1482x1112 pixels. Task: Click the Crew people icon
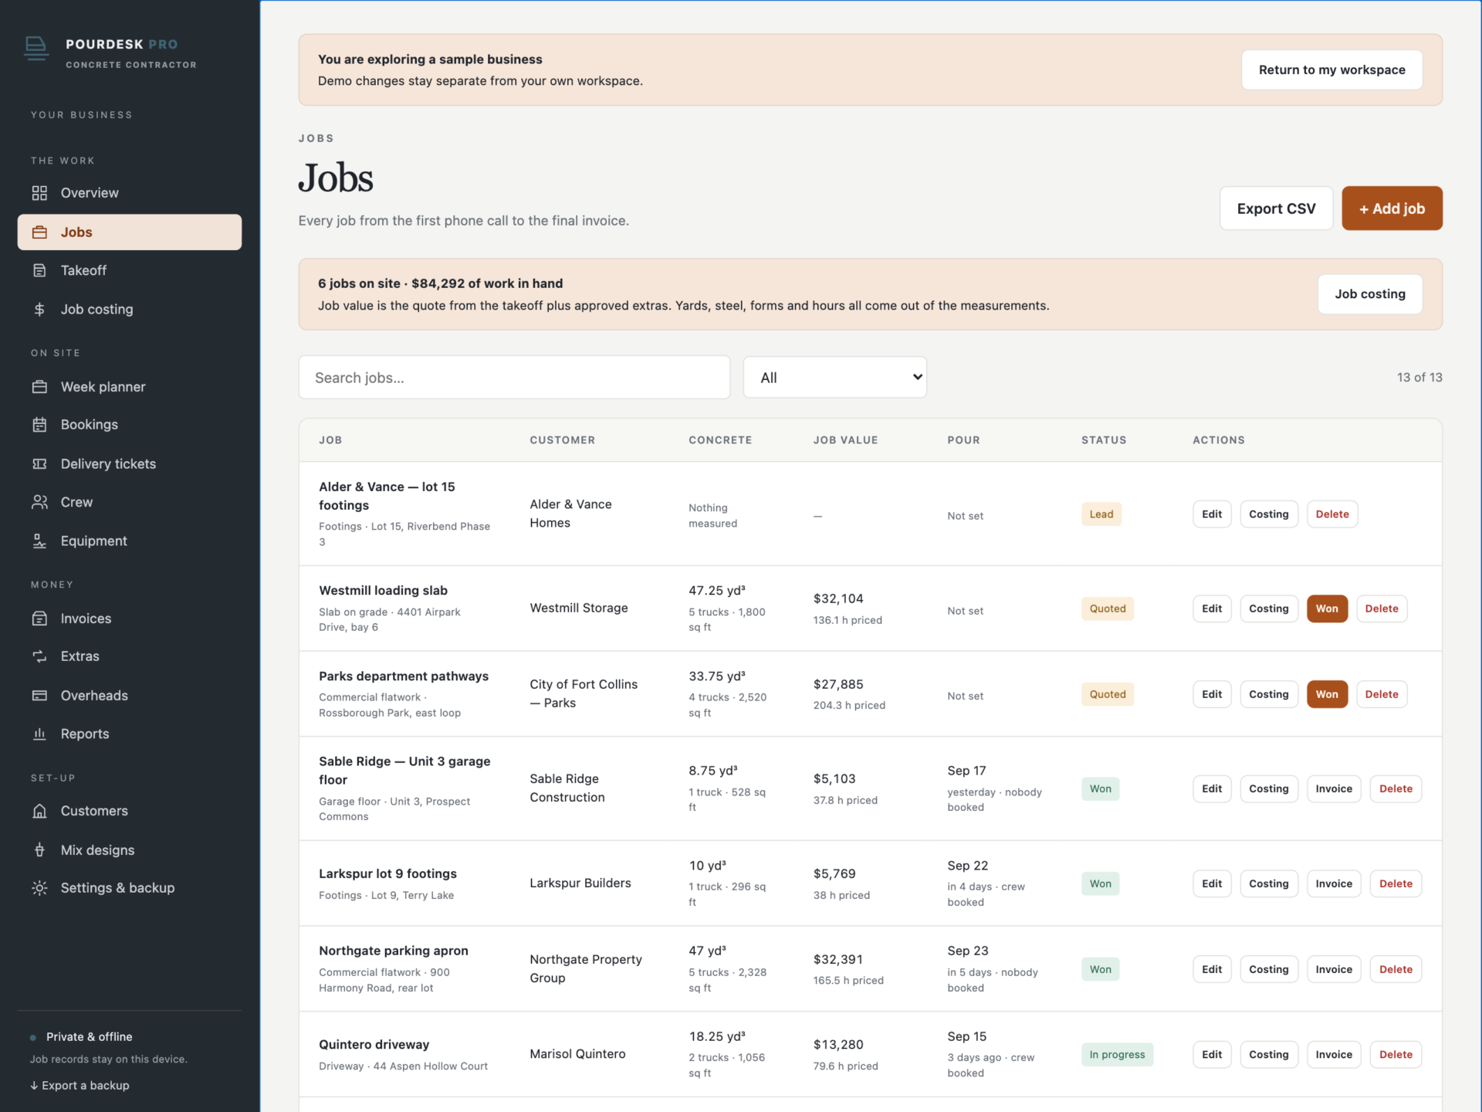click(39, 502)
